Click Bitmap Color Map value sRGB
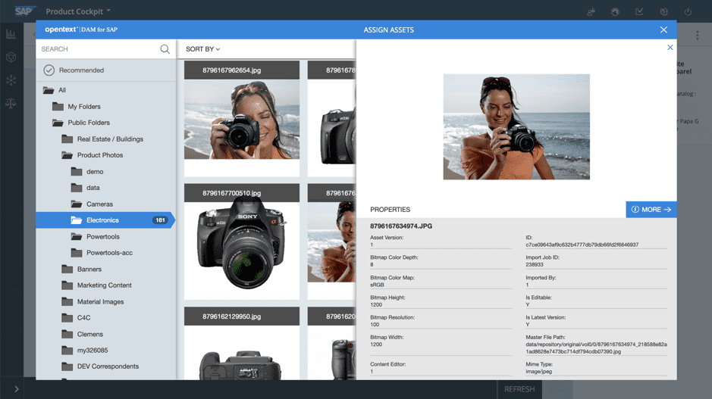Viewport: 712px width, 399px height. (377, 285)
